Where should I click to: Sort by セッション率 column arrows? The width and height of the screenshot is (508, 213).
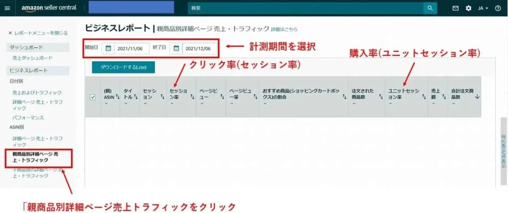[x=192, y=97]
